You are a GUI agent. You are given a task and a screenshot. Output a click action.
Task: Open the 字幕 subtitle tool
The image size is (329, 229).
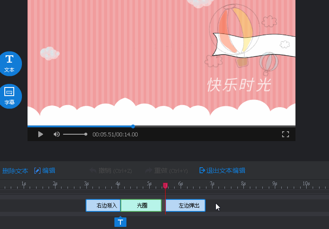[x=9, y=96]
